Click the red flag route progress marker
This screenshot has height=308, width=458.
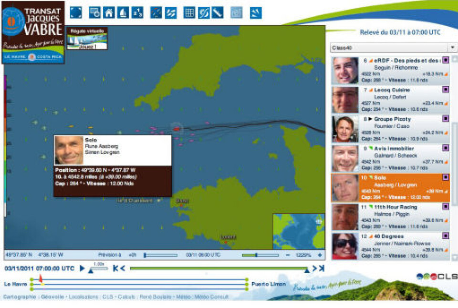tap(41, 277)
